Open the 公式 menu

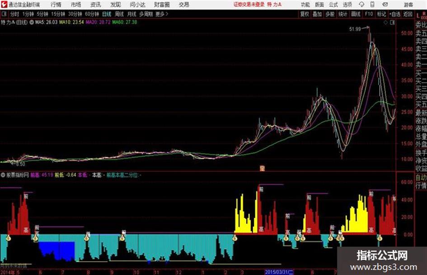pos(333,5)
